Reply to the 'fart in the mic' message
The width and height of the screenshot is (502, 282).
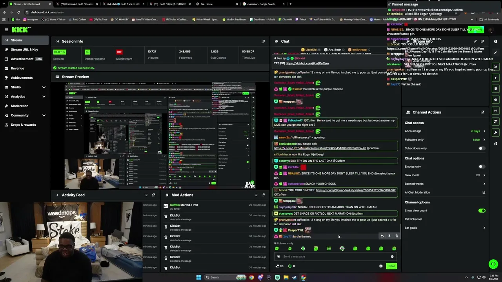382,236
